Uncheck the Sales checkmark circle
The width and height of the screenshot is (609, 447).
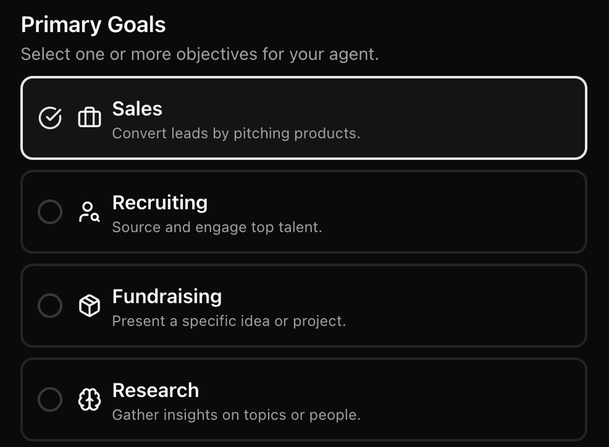[50, 117]
